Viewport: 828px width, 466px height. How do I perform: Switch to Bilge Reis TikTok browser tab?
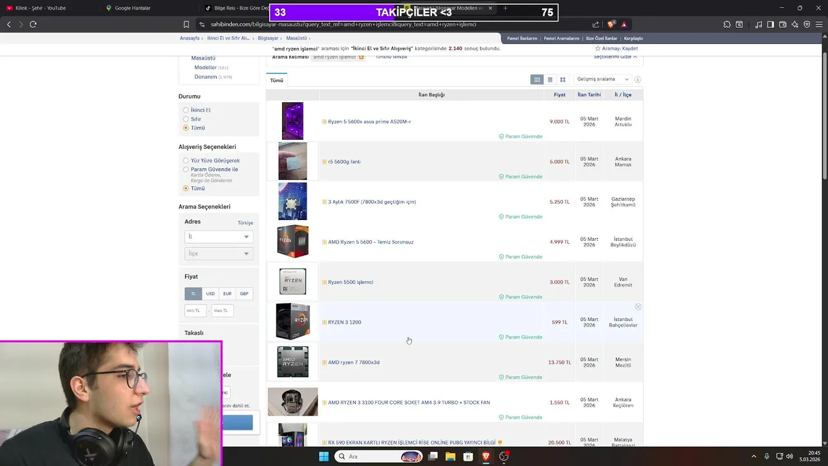[x=237, y=8]
